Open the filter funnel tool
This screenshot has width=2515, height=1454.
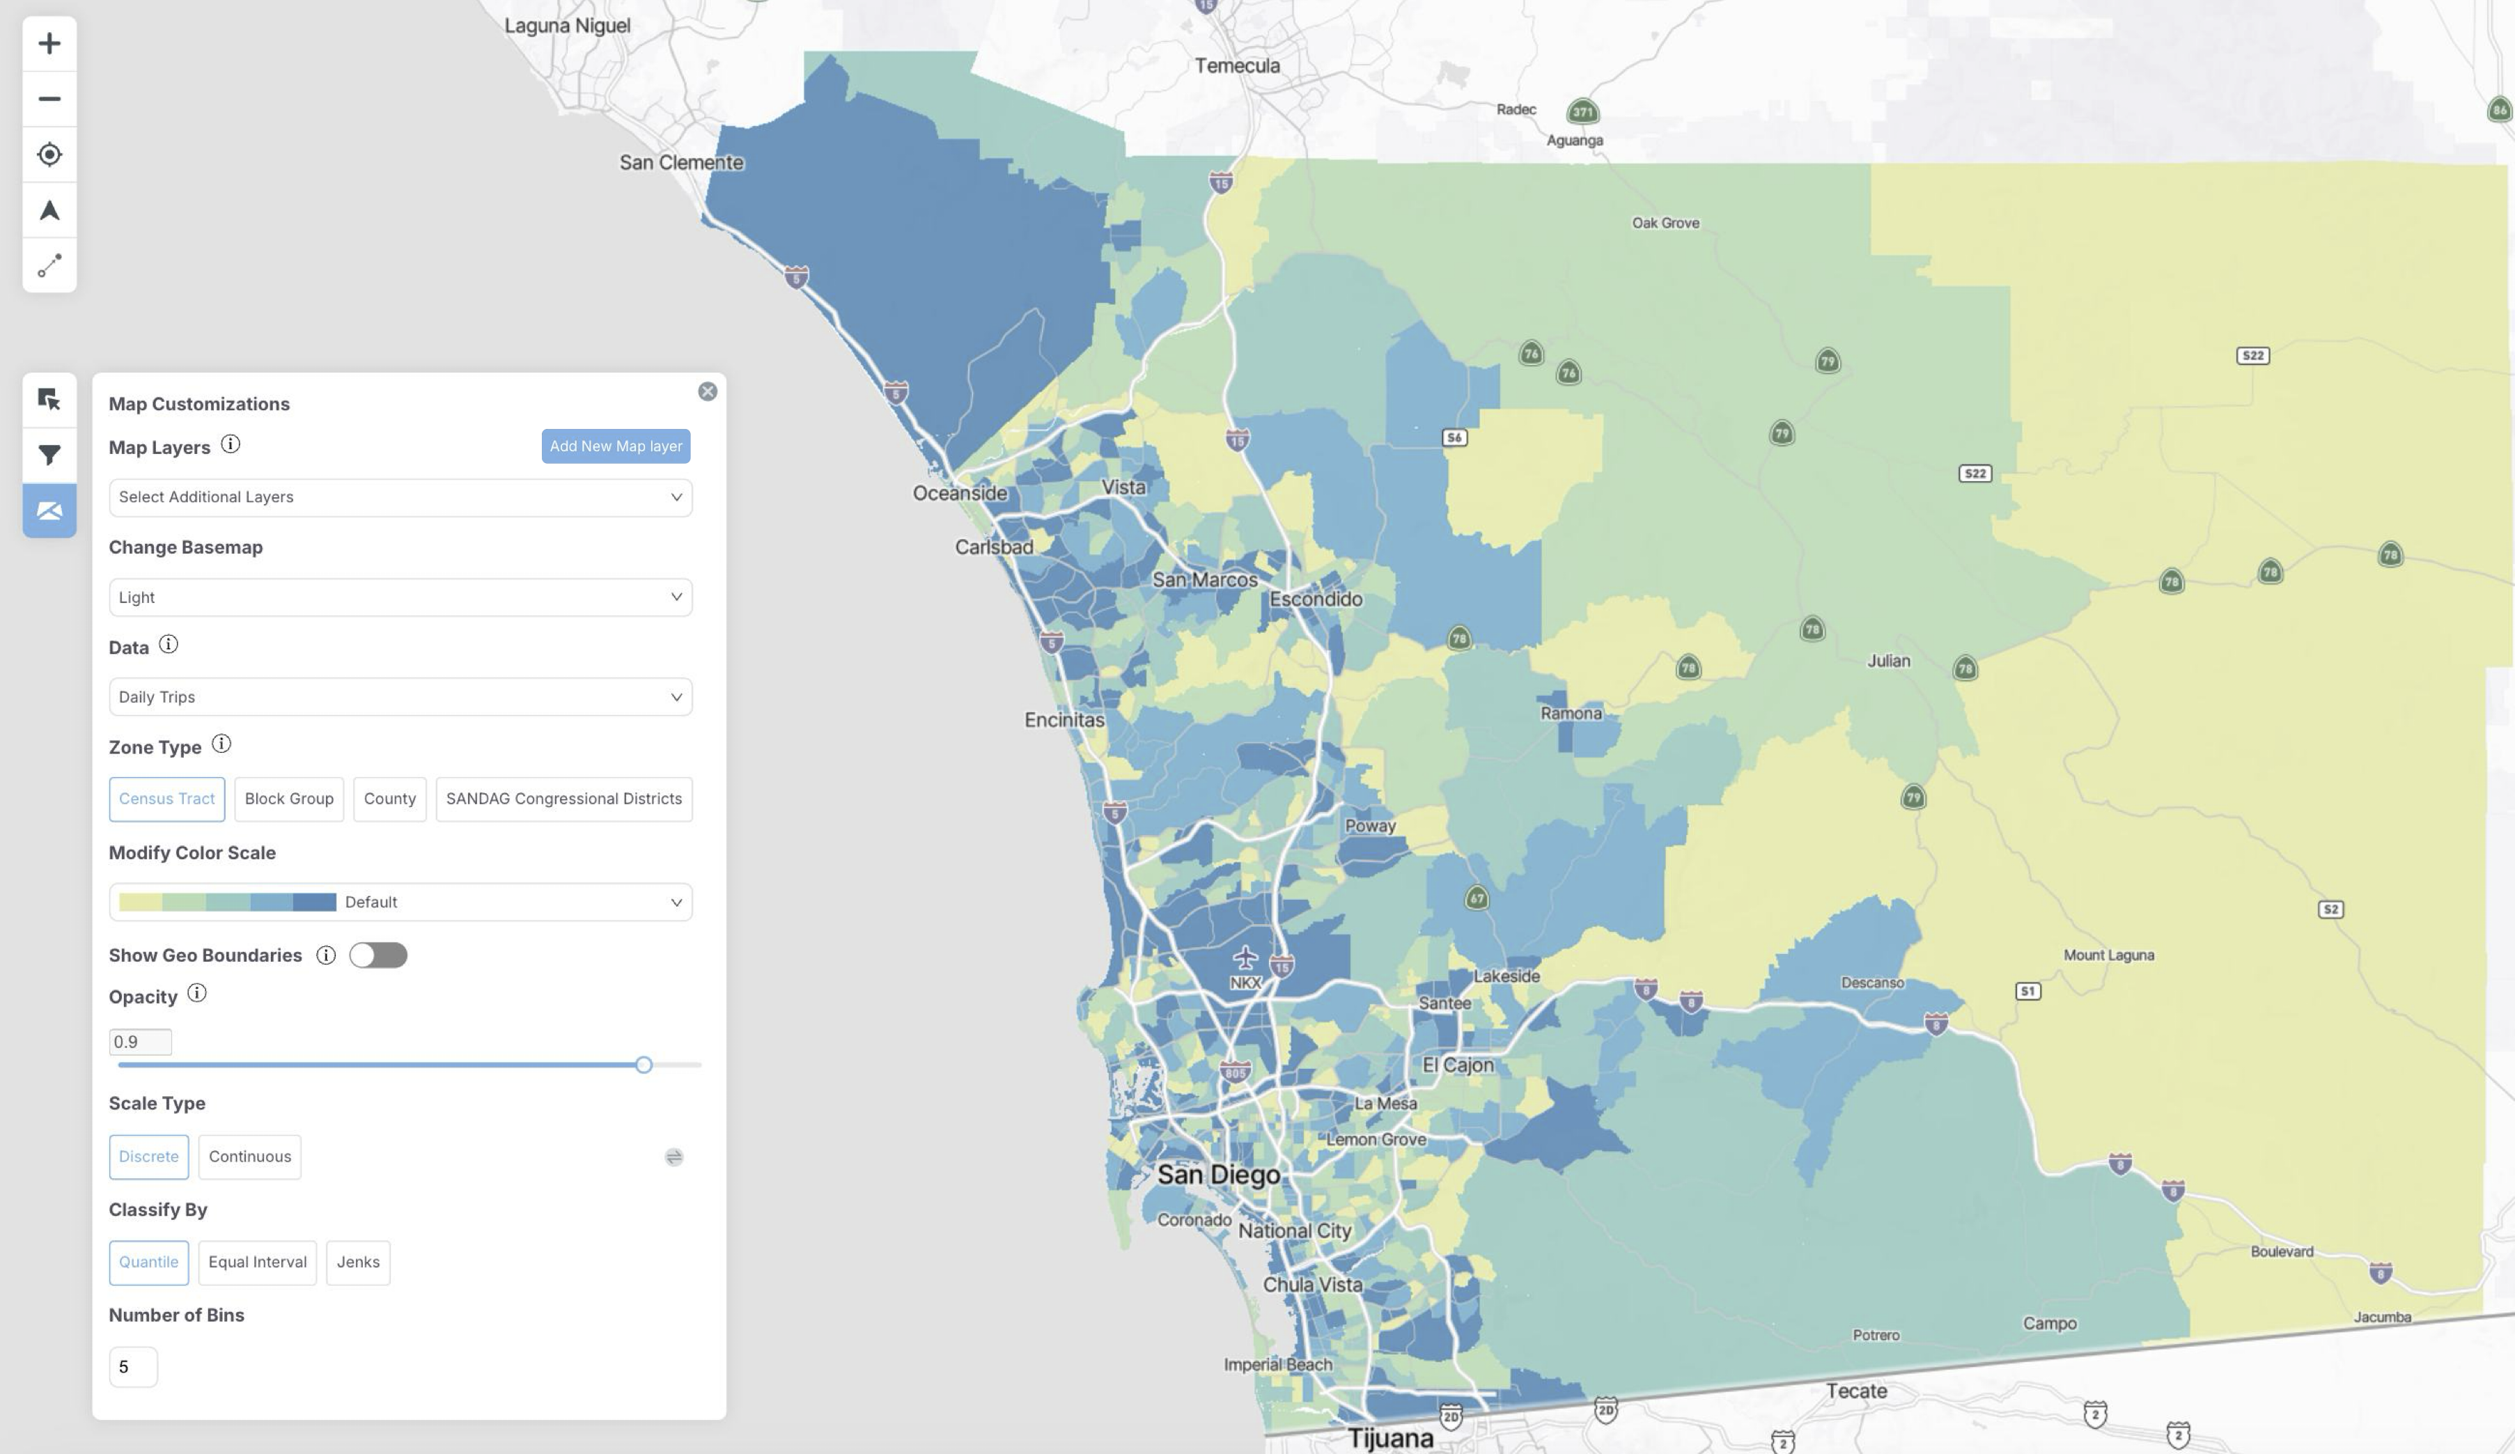click(49, 455)
